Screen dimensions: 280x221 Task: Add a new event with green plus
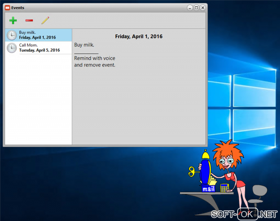click(13, 21)
